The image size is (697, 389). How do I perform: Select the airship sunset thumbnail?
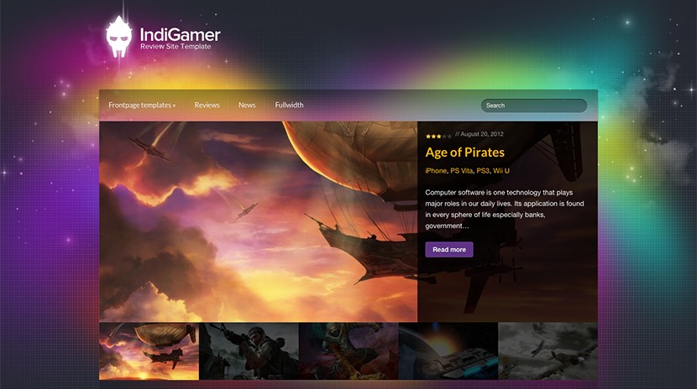click(149, 351)
